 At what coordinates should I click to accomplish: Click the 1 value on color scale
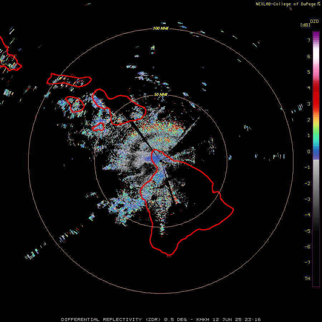(309, 136)
